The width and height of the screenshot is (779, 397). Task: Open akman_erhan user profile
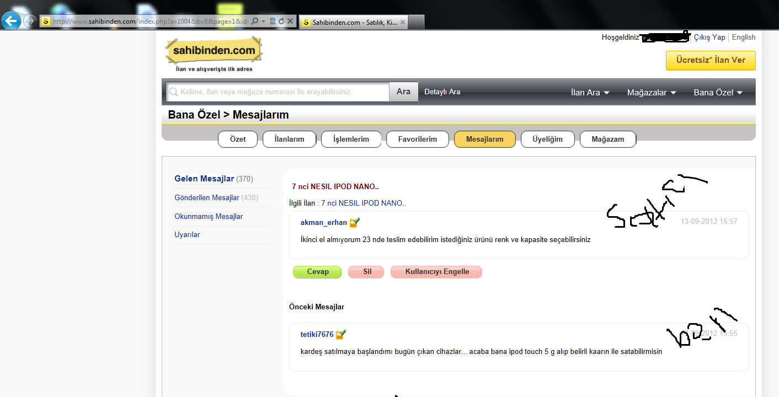(324, 223)
